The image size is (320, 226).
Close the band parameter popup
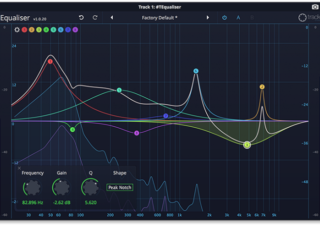point(19,168)
